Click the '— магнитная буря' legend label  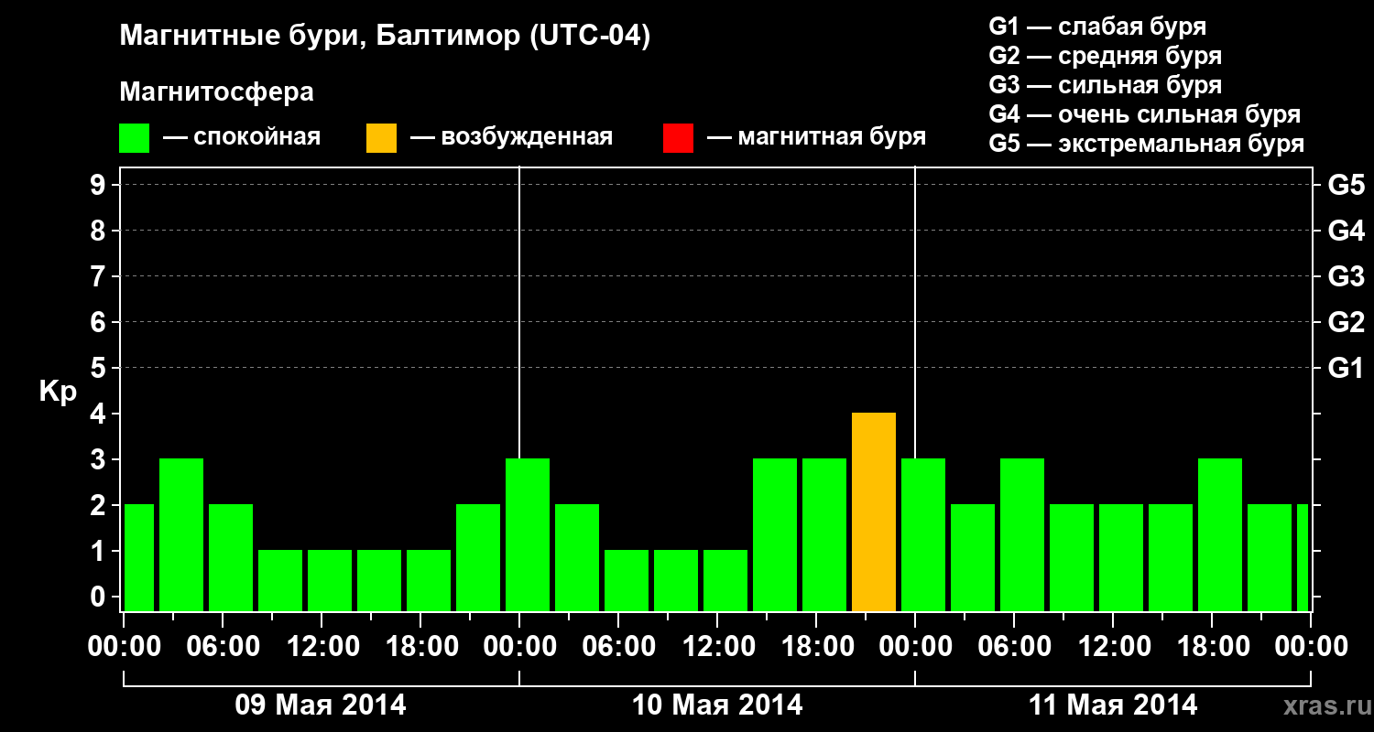pos(816,137)
